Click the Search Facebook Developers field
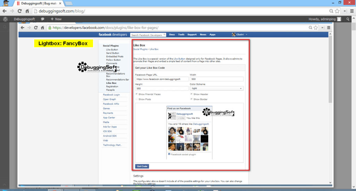This screenshot has width=356, height=191. coord(148,35)
